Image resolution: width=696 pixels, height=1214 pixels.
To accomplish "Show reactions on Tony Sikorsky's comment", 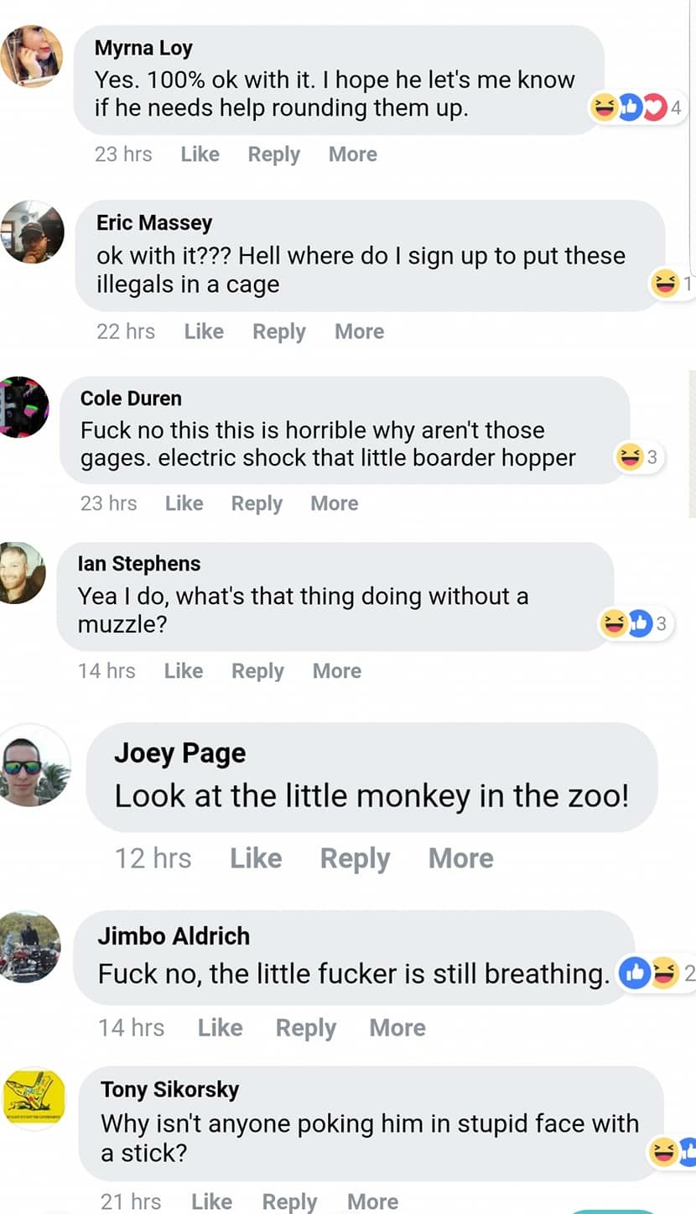I will [x=673, y=1152].
